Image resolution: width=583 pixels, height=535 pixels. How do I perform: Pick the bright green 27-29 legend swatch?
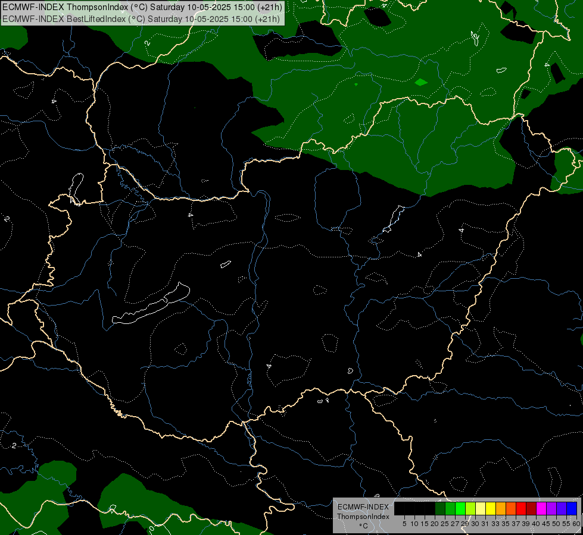pyautogui.click(x=460, y=508)
